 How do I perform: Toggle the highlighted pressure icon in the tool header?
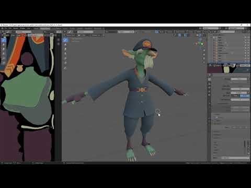pos(156,32)
